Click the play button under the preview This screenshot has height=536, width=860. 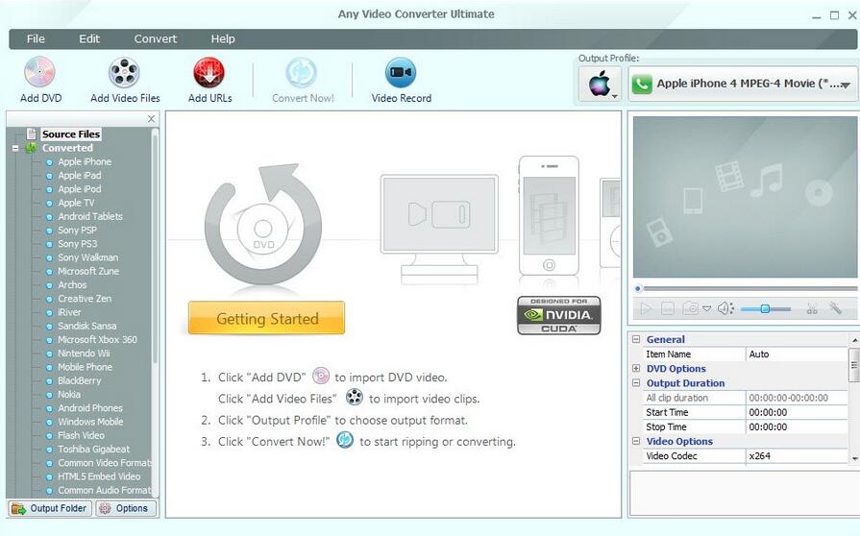[x=646, y=309]
